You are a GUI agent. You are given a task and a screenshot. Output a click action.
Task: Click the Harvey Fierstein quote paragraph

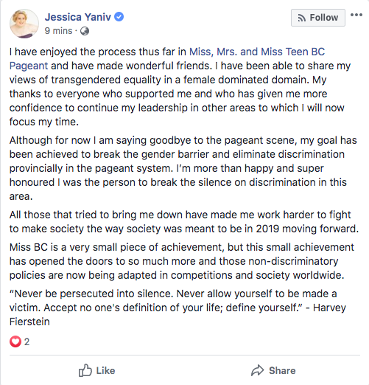pyautogui.click(x=178, y=308)
